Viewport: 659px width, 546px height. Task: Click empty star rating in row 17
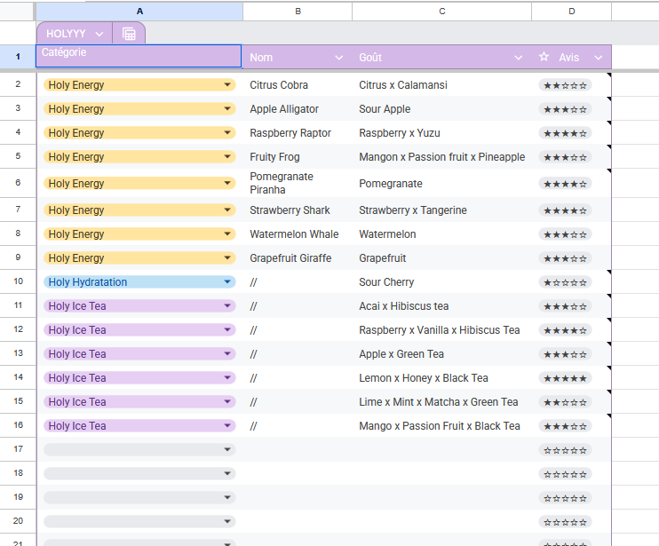click(x=565, y=450)
